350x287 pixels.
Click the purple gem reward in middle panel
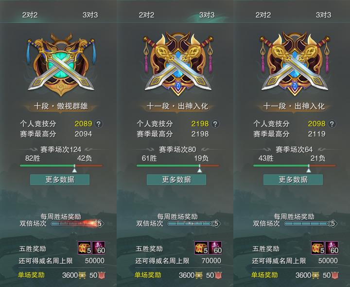[x=215, y=248]
